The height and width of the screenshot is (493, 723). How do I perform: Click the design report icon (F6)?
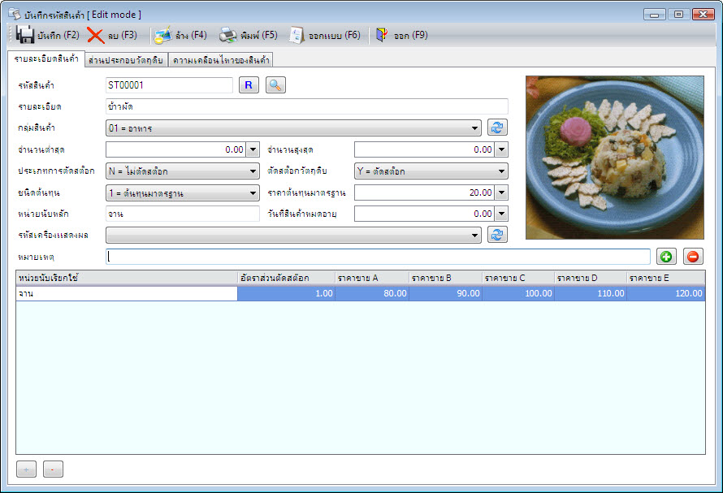pyautogui.click(x=297, y=36)
